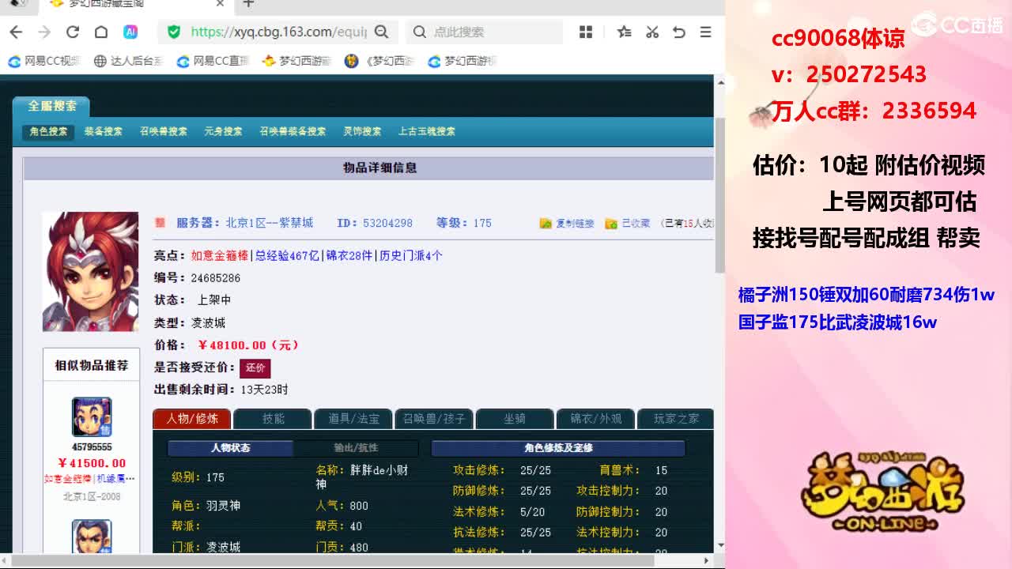Switch to the 玩家之家 tab
The height and width of the screenshot is (569, 1012).
tap(676, 419)
